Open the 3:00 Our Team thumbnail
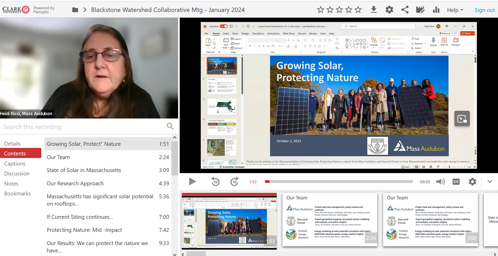Screen dimensions: 498x256 [430, 220]
